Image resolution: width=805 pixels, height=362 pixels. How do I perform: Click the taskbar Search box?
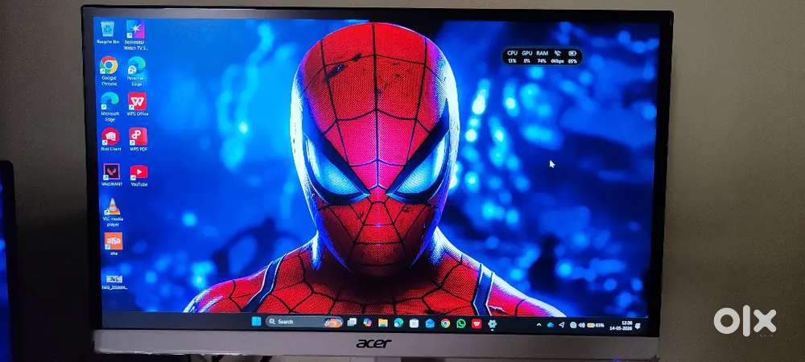pos(304,322)
